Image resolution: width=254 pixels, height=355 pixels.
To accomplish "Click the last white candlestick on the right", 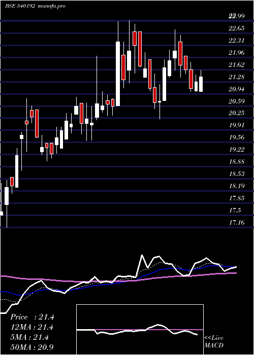I will coord(201,84).
